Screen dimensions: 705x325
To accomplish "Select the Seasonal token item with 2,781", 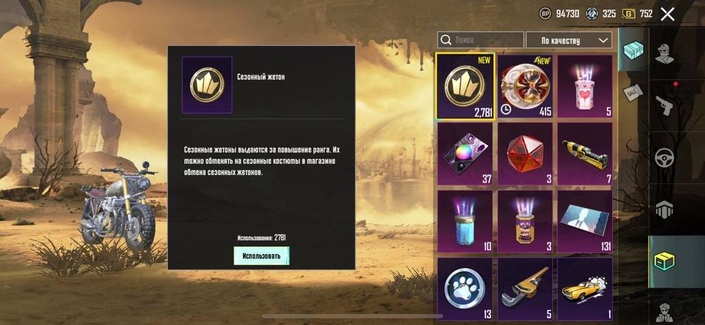I will point(466,86).
